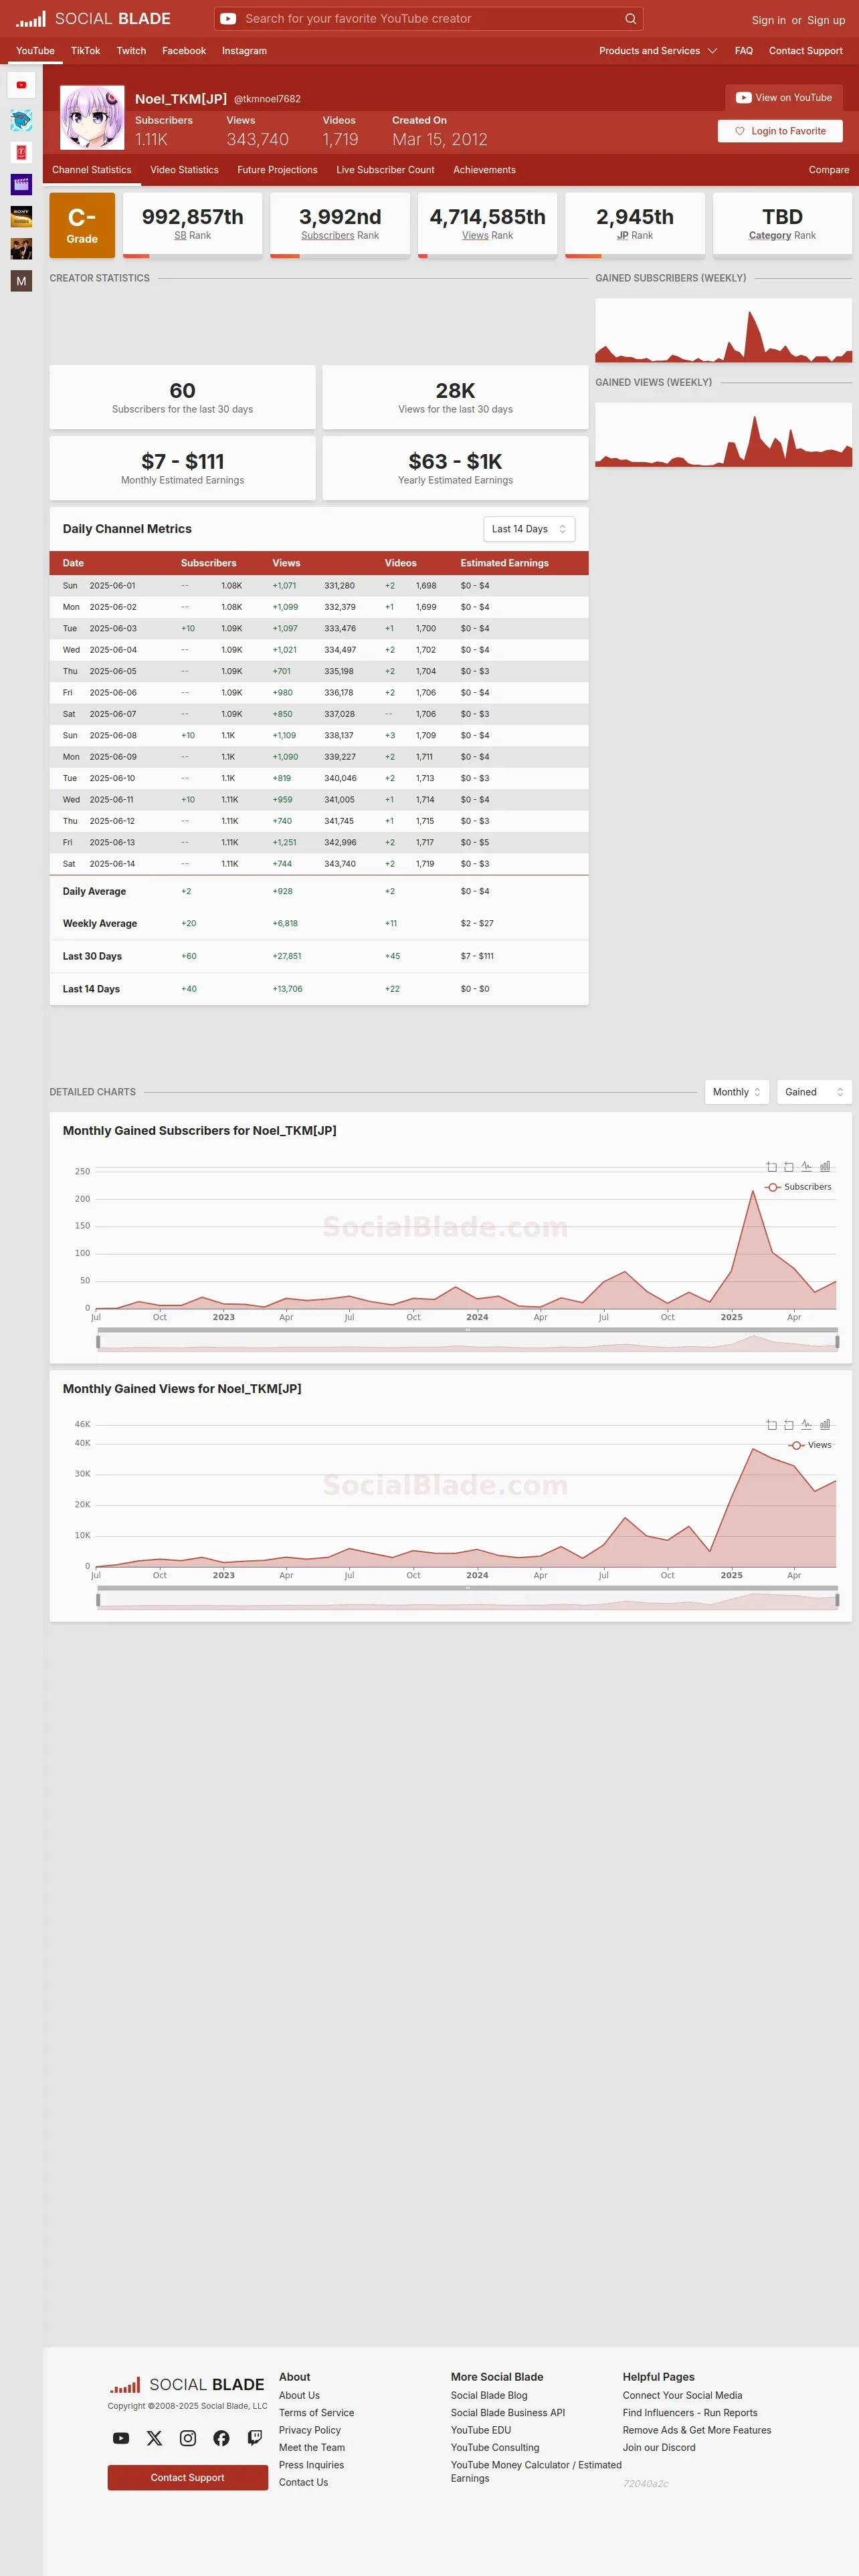Click zoom-area icon on Subscribers chart

(x=771, y=1167)
